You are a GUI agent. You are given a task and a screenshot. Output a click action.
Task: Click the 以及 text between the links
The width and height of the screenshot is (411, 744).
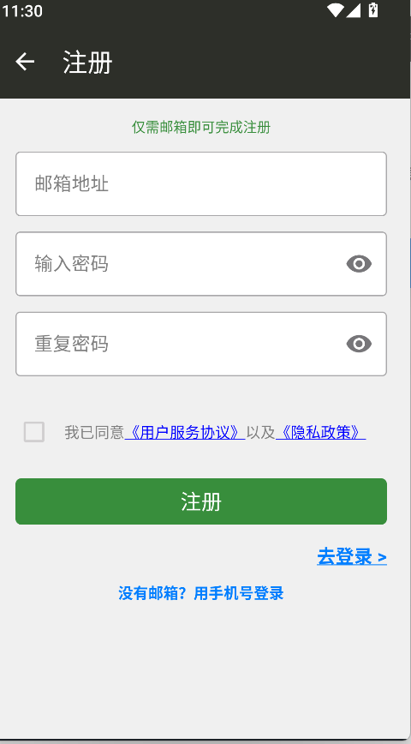click(260, 433)
